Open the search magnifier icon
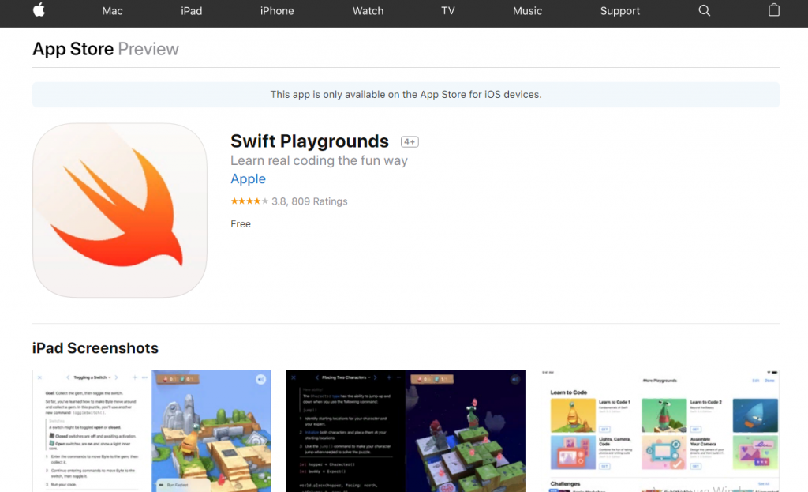The width and height of the screenshot is (808, 492). point(705,11)
